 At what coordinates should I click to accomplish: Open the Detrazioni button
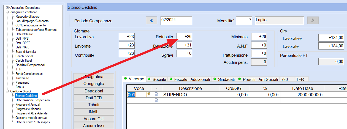tap(94, 91)
